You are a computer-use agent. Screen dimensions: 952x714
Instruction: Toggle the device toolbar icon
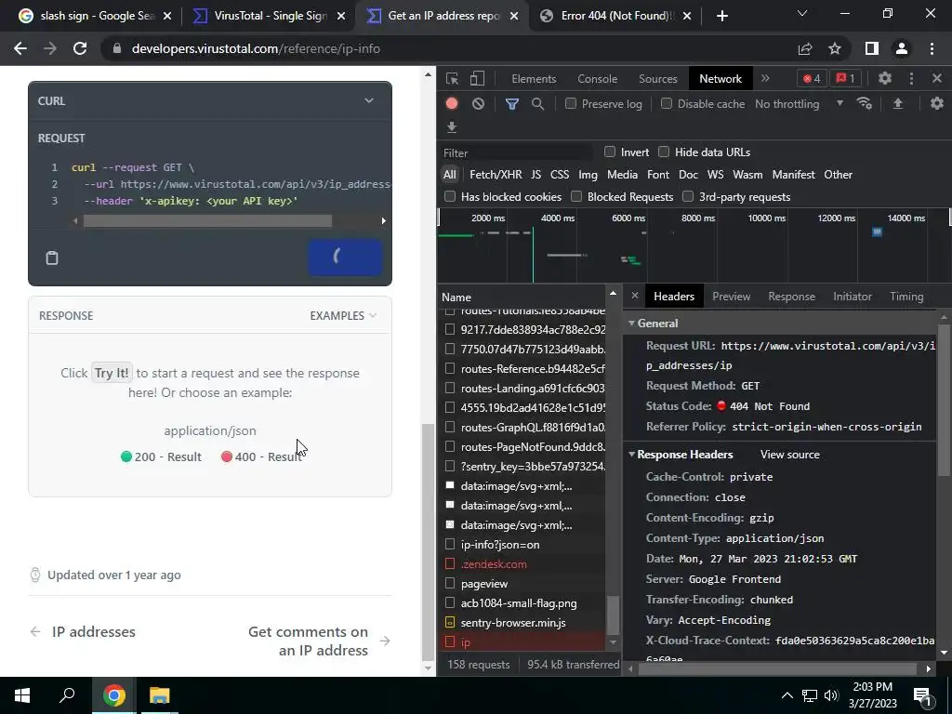tap(477, 78)
